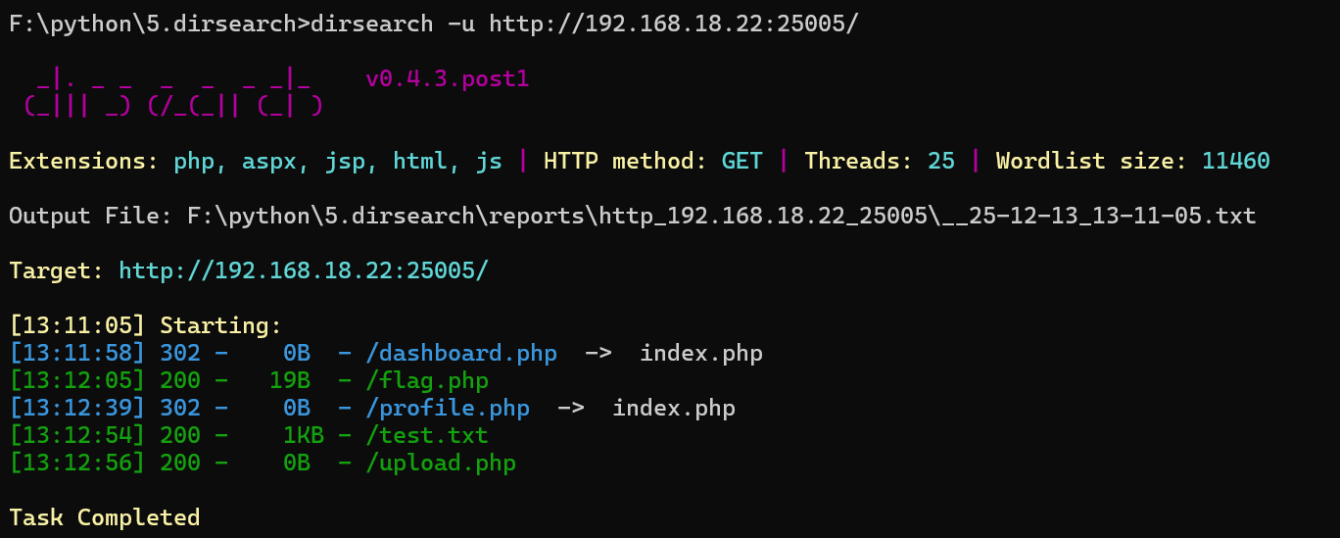Click the version text v0.4.3.post1

click(x=448, y=78)
